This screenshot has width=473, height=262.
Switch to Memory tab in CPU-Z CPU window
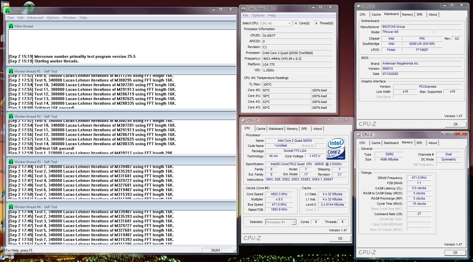292,129
